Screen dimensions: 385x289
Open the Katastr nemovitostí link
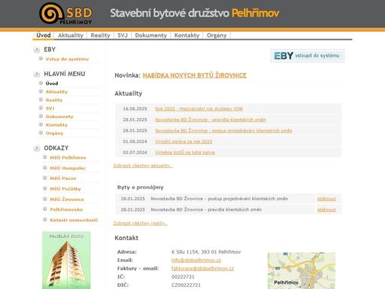tap(74, 220)
